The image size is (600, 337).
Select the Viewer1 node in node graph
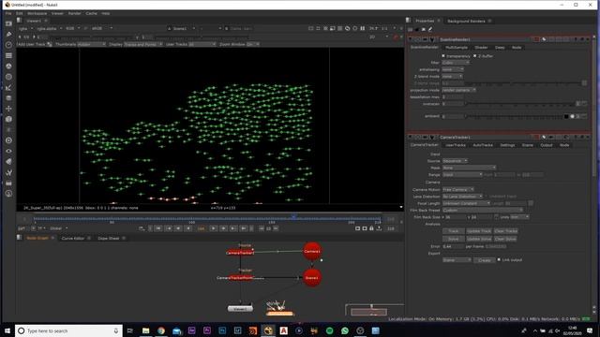pos(240,308)
